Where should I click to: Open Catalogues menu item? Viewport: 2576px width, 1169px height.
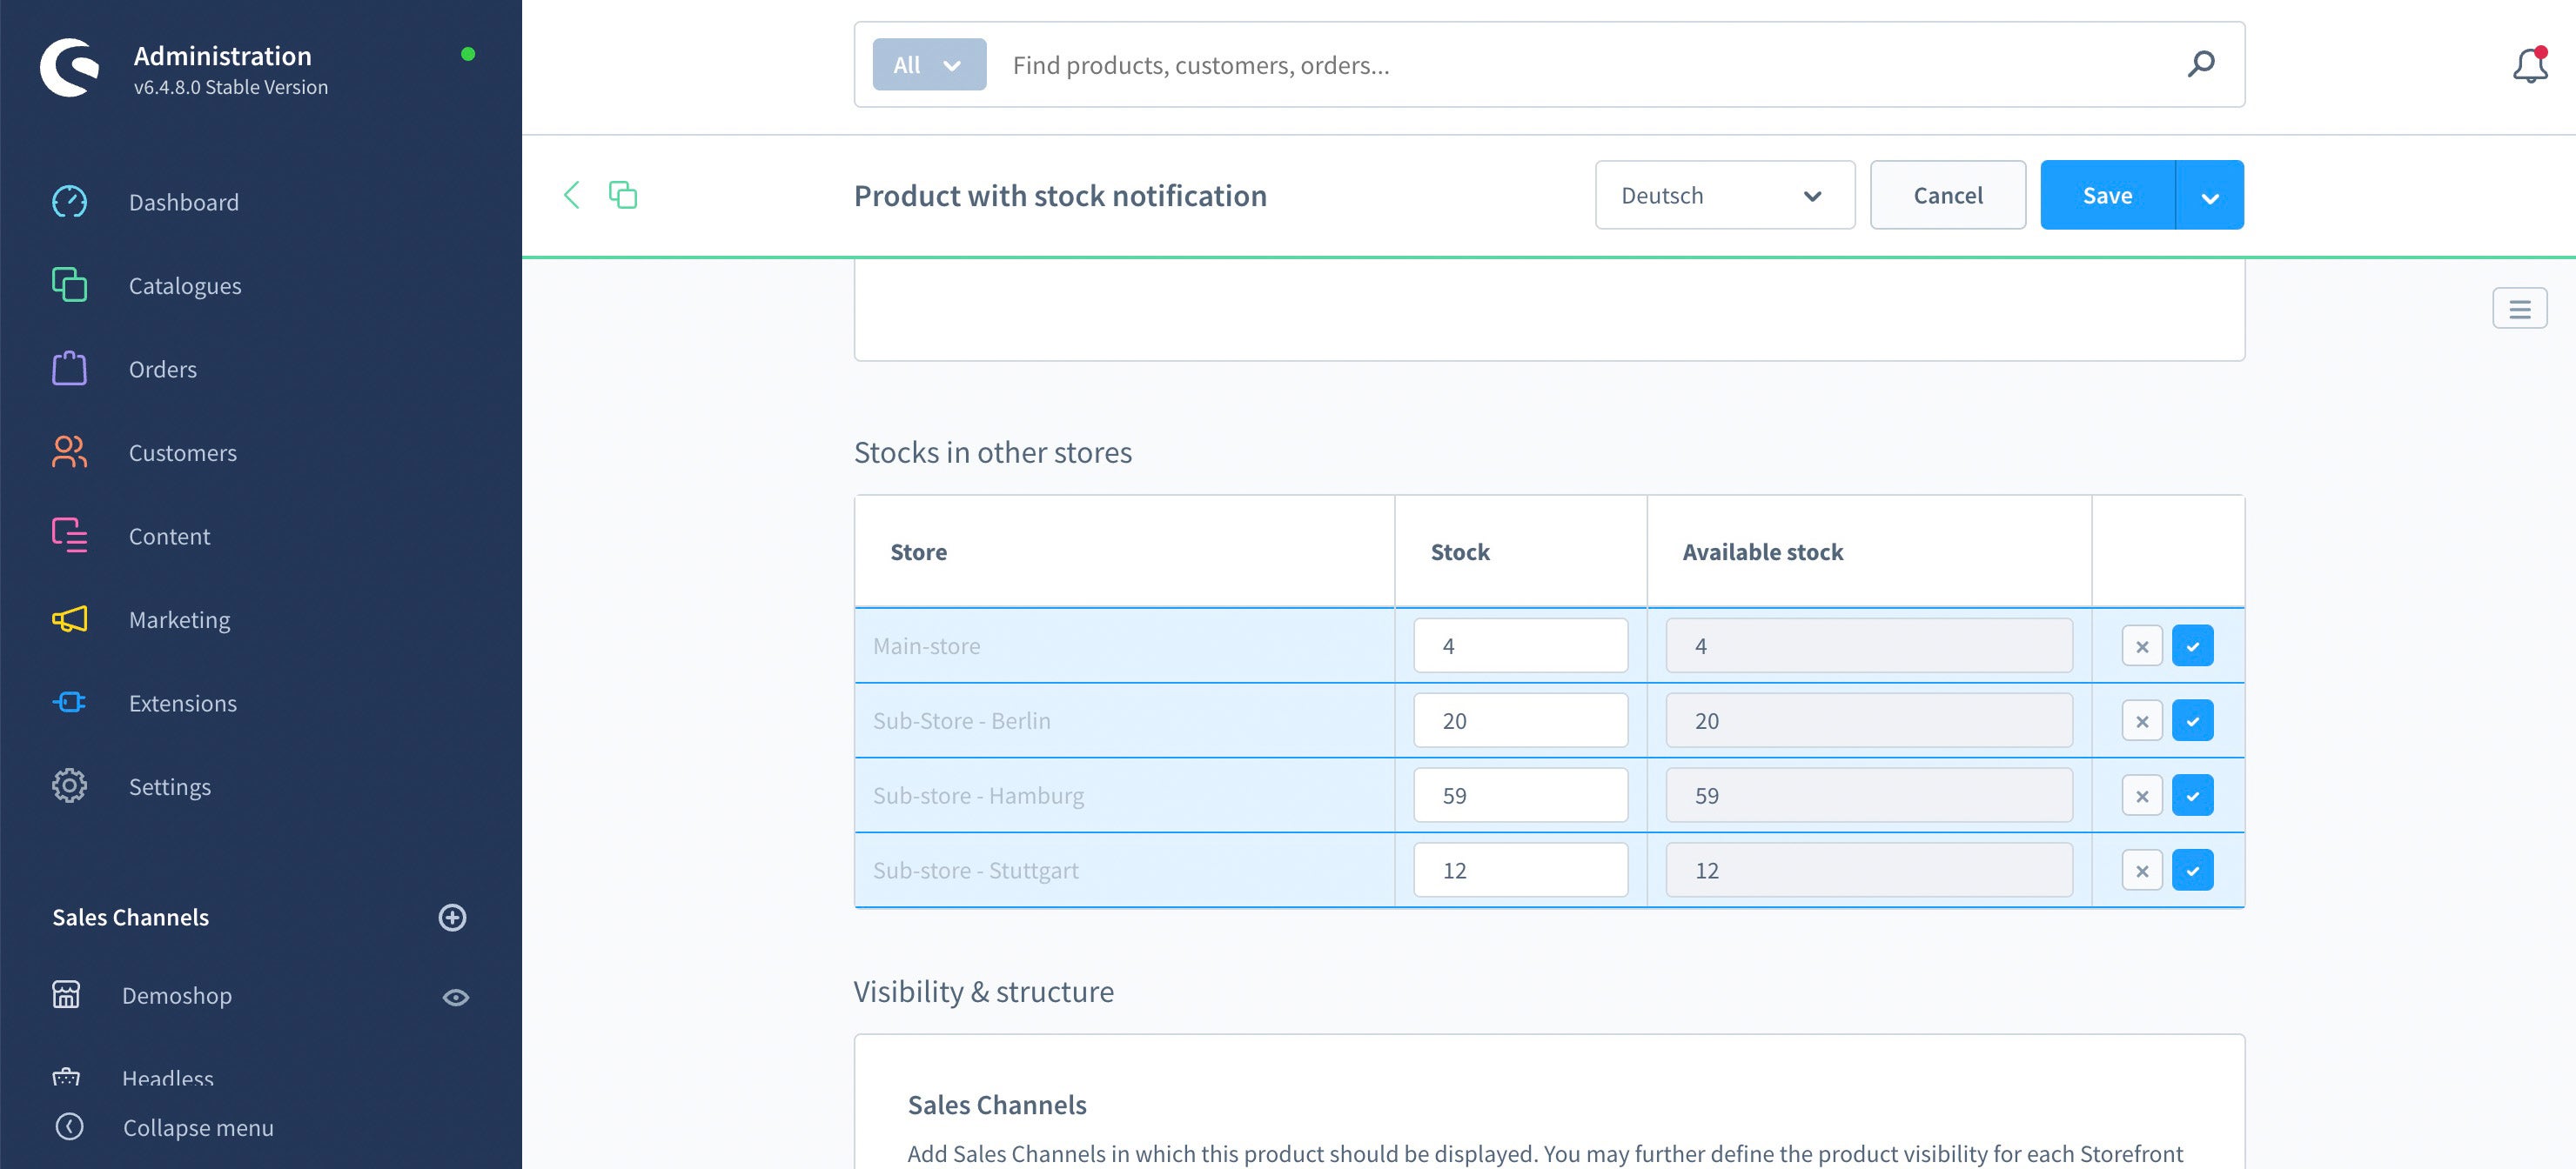tap(185, 286)
